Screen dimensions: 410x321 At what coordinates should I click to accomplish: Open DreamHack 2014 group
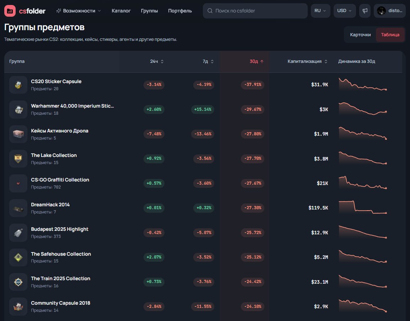click(x=50, y=205)
